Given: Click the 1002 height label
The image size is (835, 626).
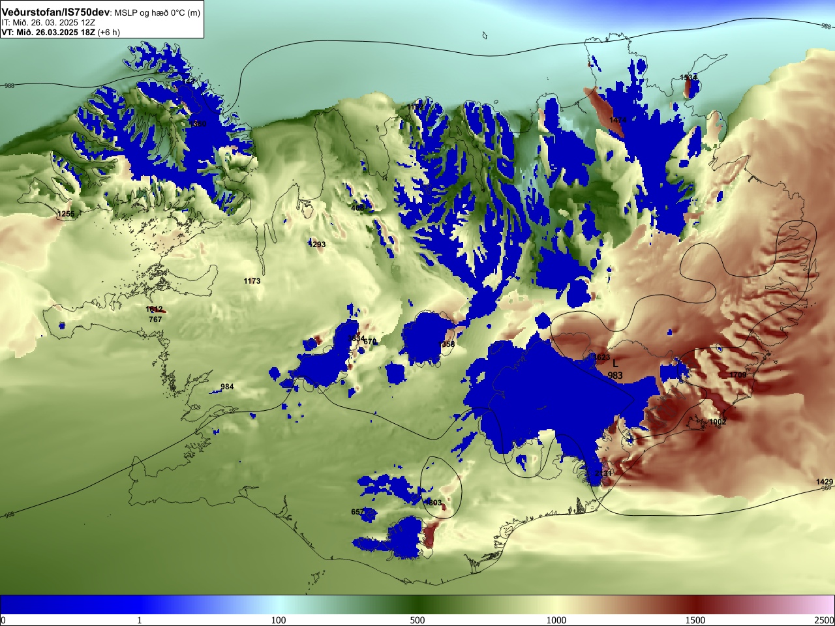Looking at the screenshot, I should 718,422.
